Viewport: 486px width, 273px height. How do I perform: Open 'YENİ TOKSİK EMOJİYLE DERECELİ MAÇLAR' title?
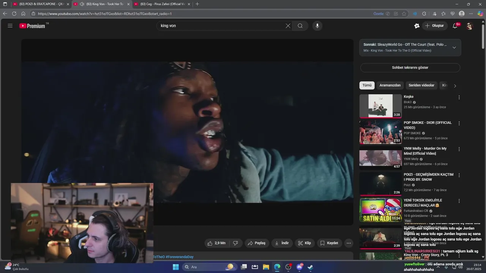(x=423, y=203)
